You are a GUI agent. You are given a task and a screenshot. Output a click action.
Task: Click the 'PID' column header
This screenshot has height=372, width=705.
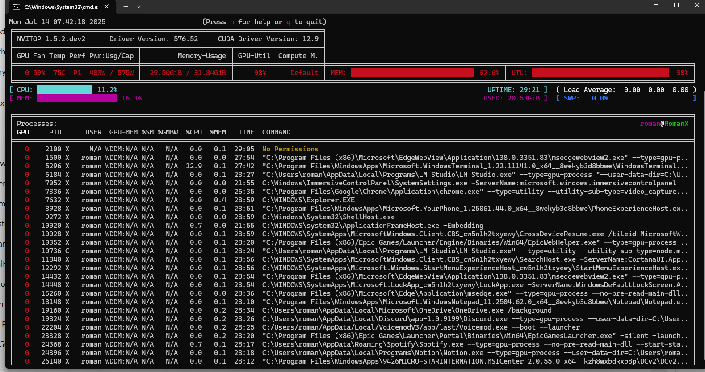[x=55, y=132]
